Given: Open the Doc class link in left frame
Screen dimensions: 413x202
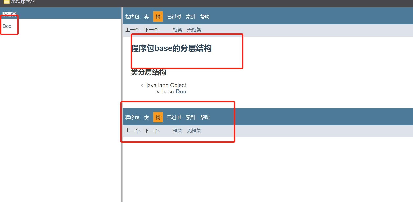Looking at the screenshot, I should coord(7,26).
